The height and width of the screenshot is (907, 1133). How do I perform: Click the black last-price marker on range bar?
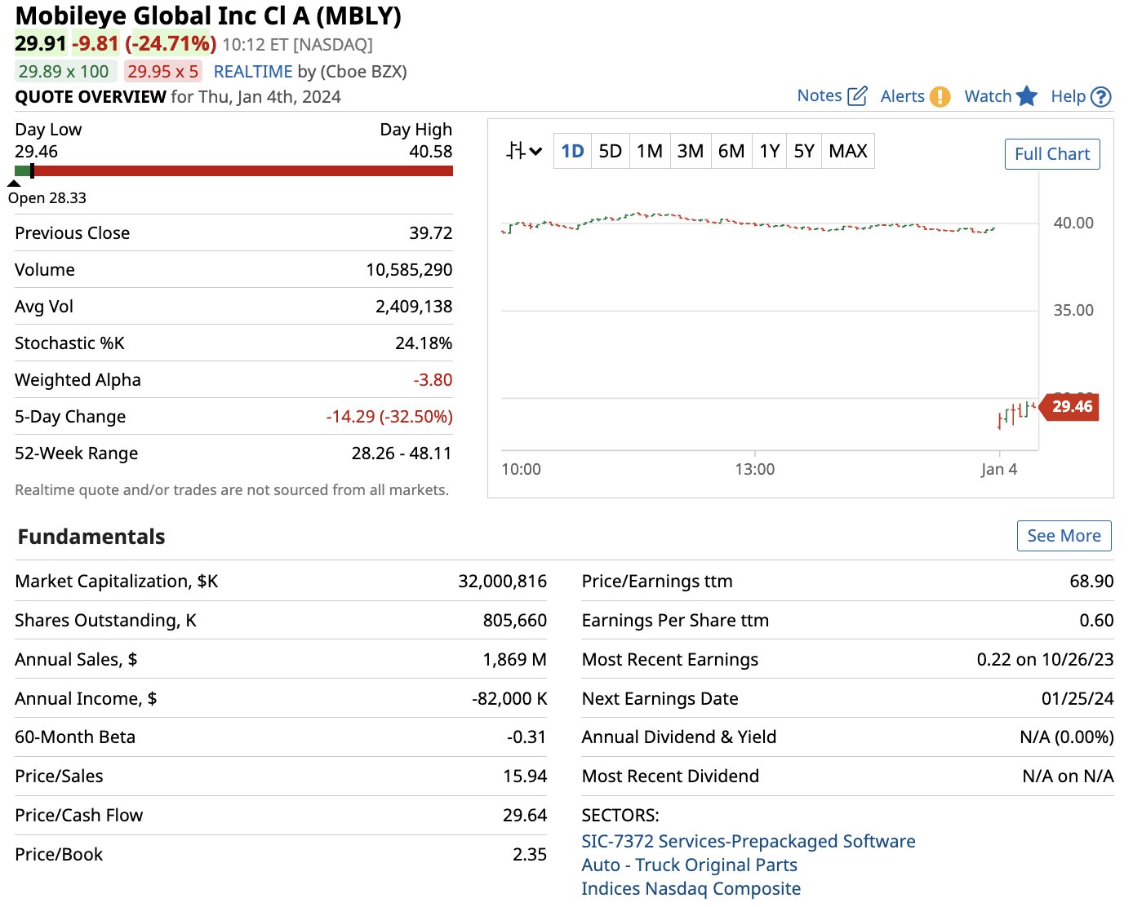click(32, 171)
